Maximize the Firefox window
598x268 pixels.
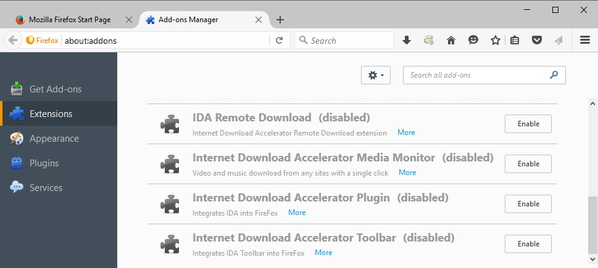coord(555,10)
